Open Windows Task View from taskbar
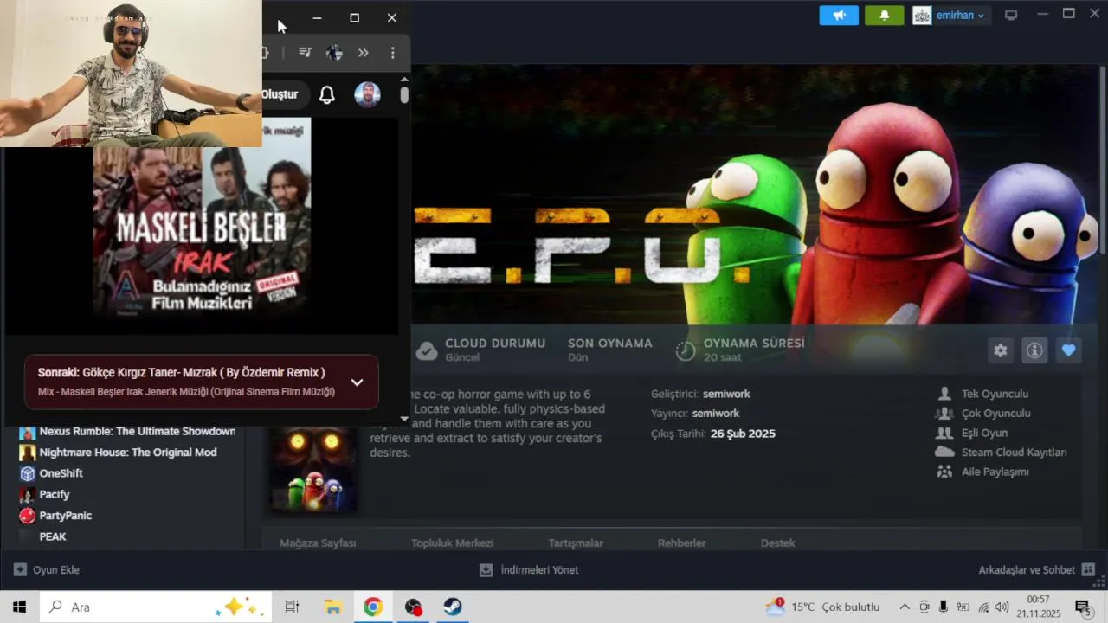 [292, 607]
